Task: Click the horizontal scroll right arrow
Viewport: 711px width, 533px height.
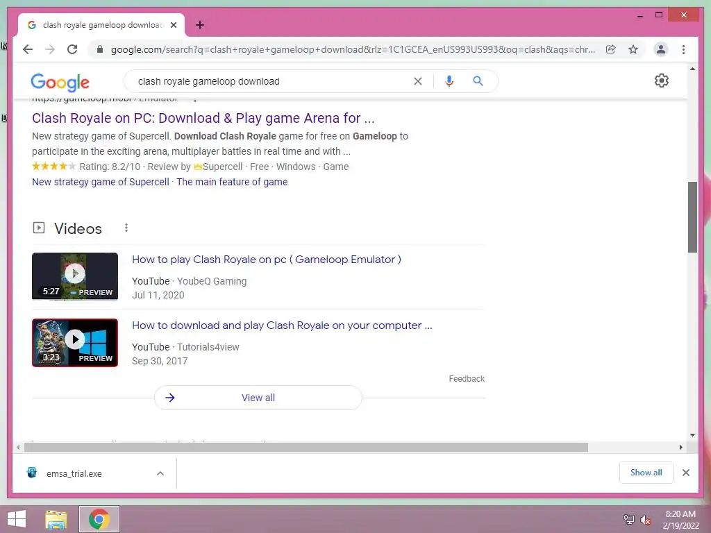Action: click(680, 448)
